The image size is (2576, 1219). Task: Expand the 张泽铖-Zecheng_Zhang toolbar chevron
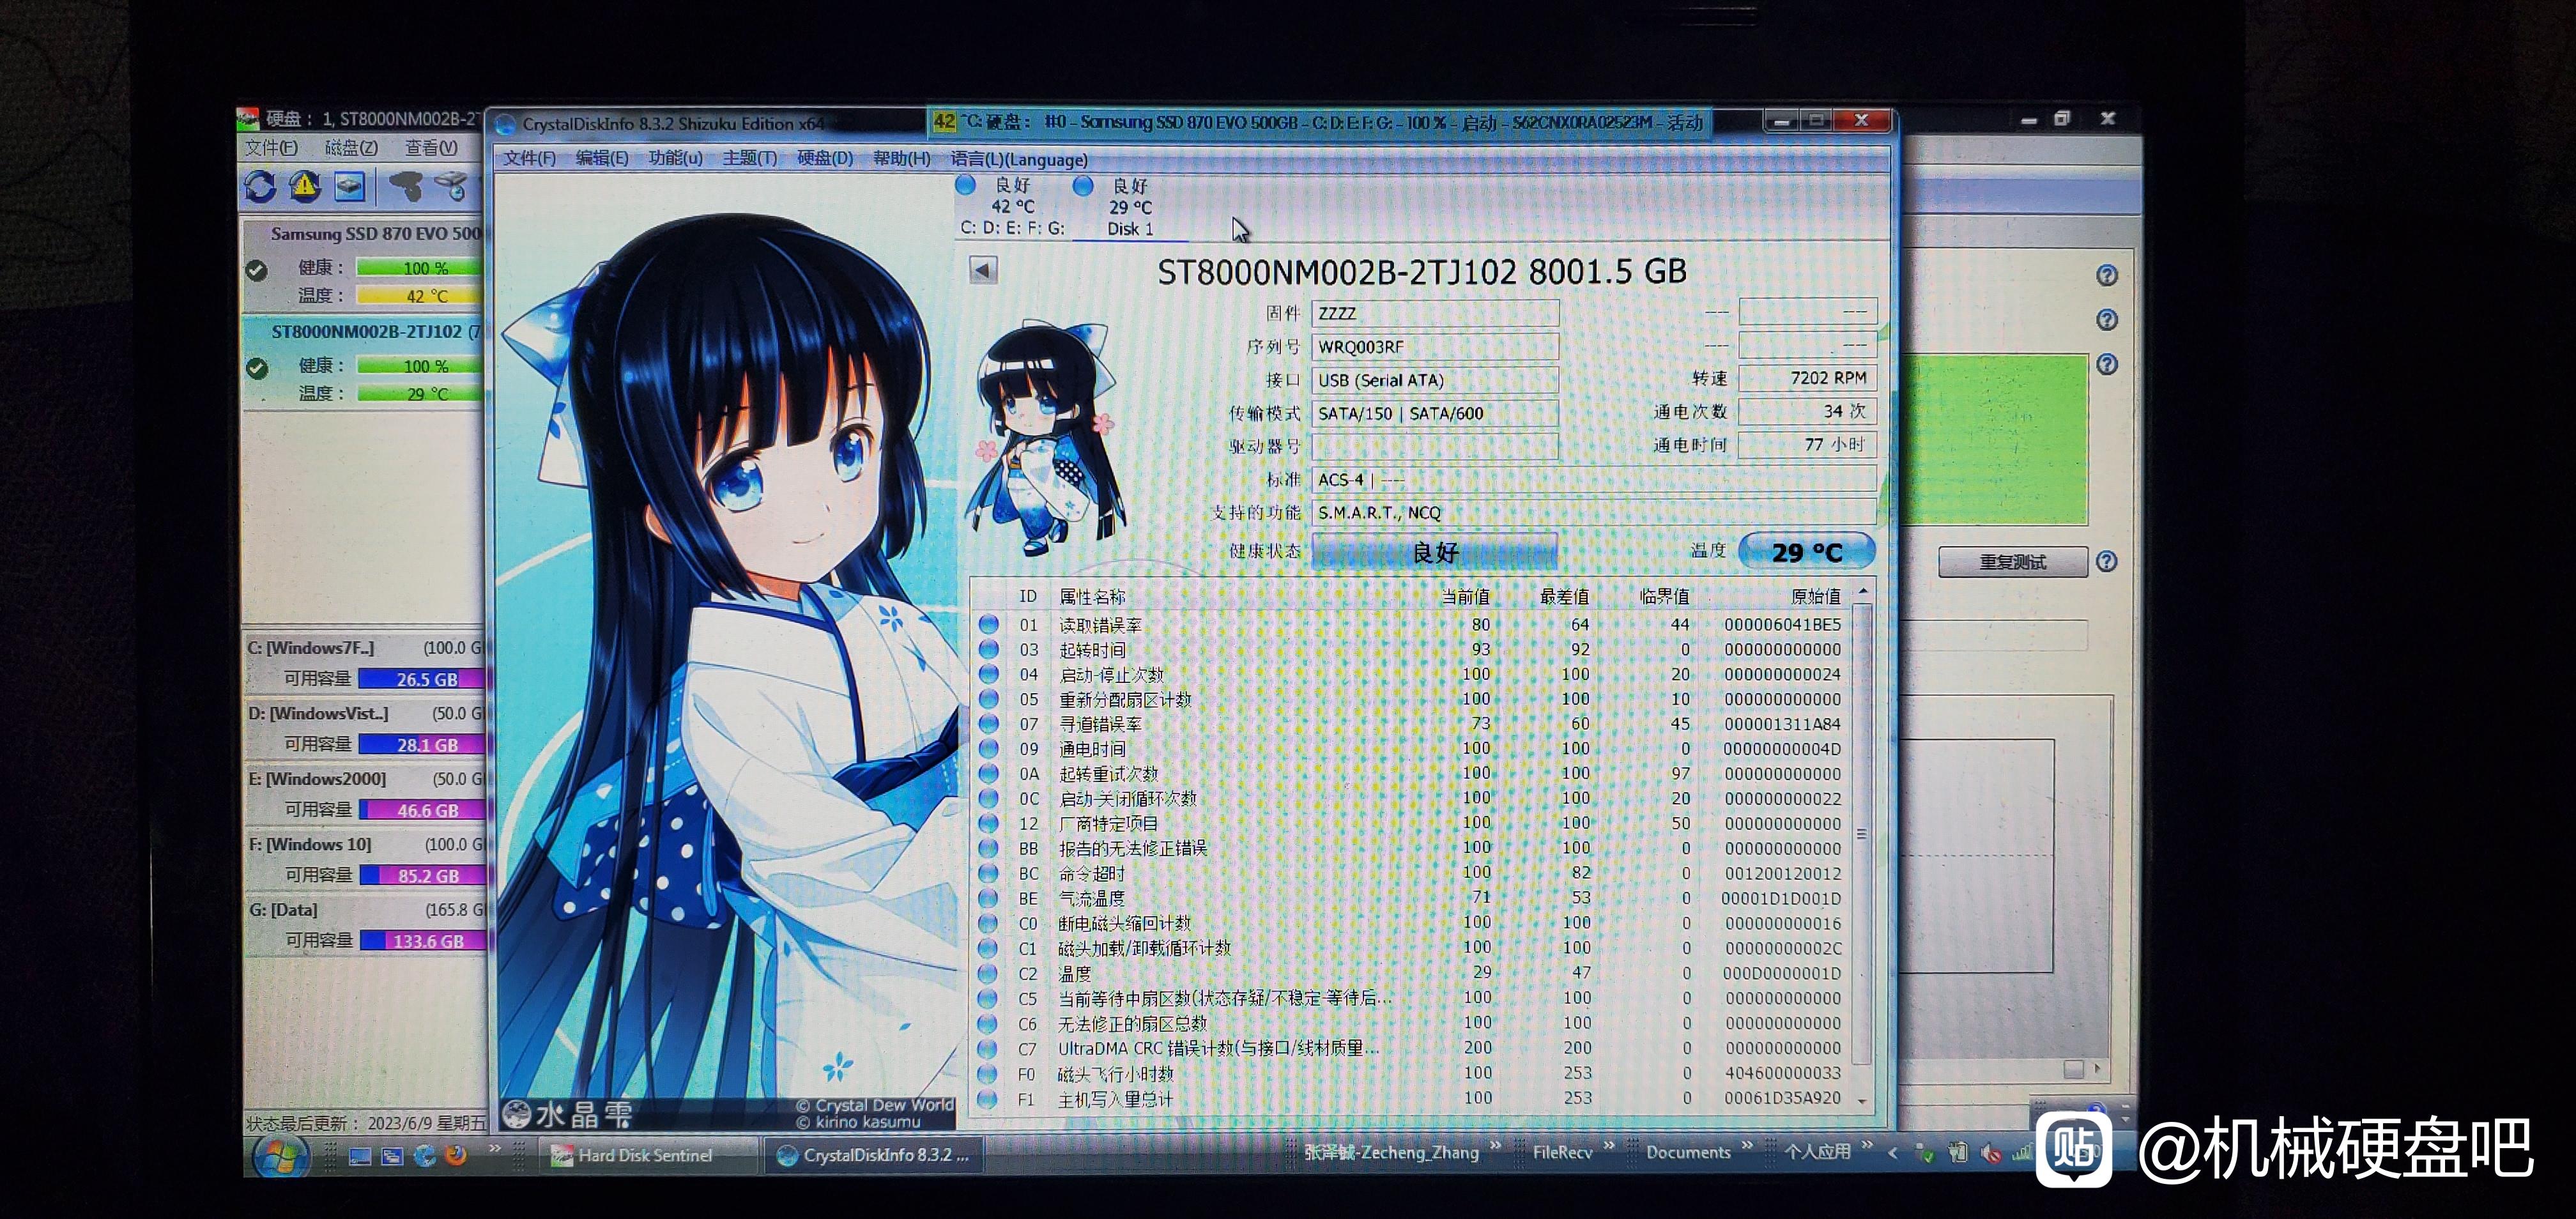1495,1145
